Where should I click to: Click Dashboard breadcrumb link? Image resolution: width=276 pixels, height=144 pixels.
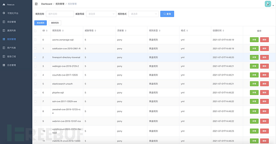coord(46,4)
